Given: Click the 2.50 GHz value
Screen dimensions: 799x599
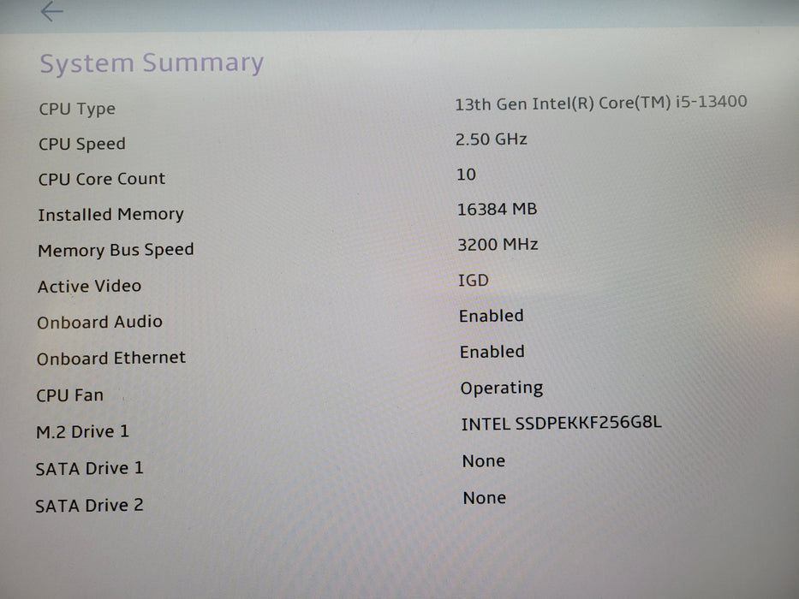Looking at the screenshot, I should (492, 139).
